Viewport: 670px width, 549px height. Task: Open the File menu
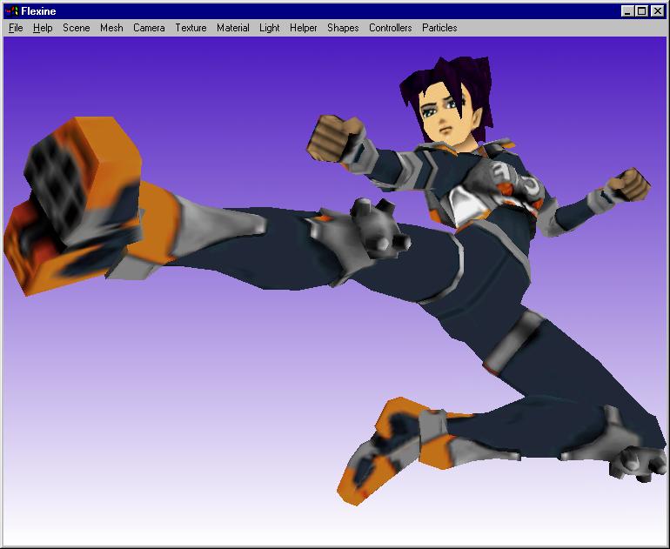(16, 28)
